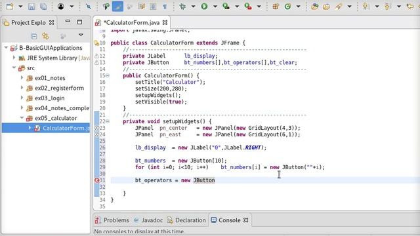This screenshot has width=420, height=236.
Task: Launch Coverage run icon
Action: (x=226, y=7)
